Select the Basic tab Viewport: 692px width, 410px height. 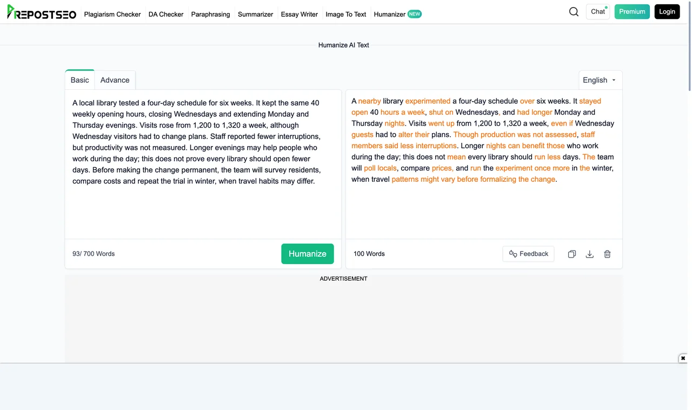(79, 80)
